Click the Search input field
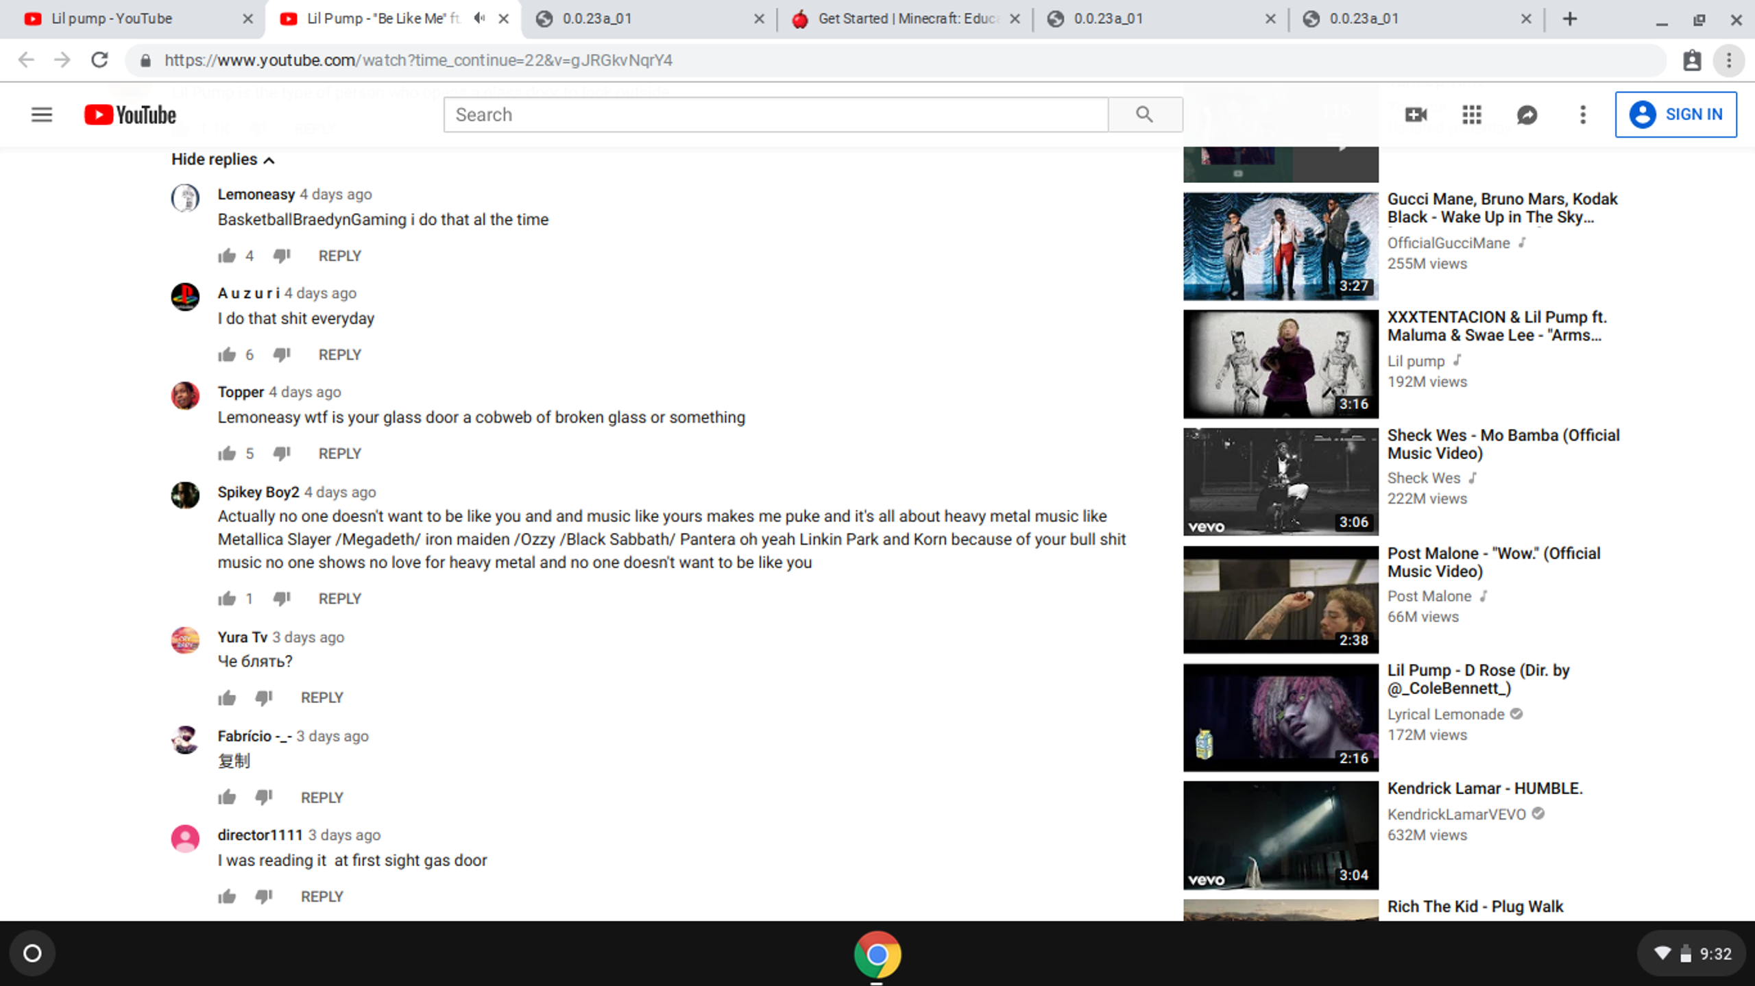The width and height of the screenshot is (1755, 986). point(775,114)
